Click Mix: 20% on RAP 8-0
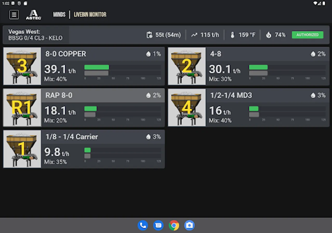This screenshot has height=233, width=332. click(56, 121)
